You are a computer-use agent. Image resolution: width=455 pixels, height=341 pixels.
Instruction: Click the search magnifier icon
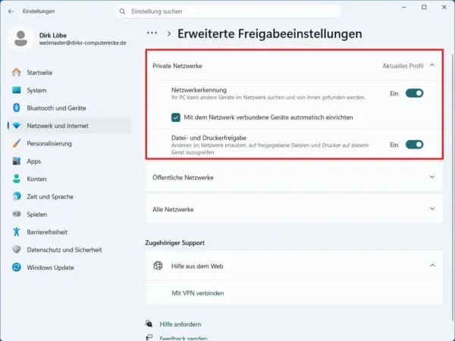pyautogui.click(x=122, y=11)
